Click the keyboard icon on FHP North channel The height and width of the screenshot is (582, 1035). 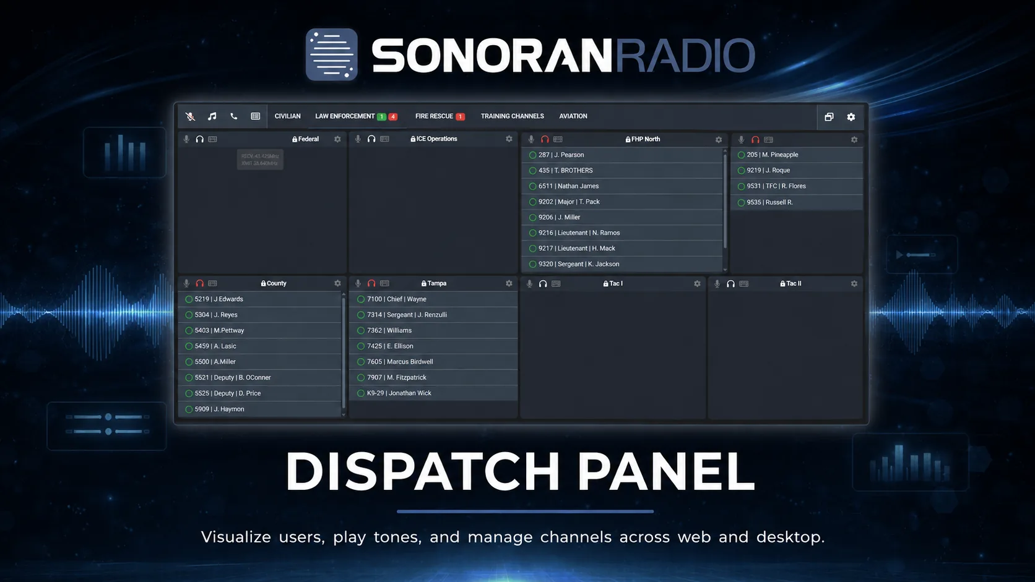[558, 140]
